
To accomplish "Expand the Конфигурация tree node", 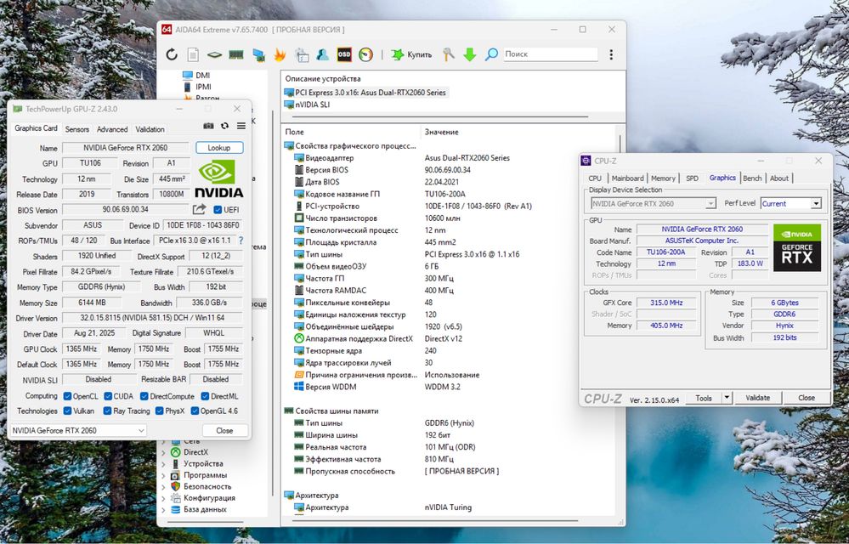I will 163,498.
